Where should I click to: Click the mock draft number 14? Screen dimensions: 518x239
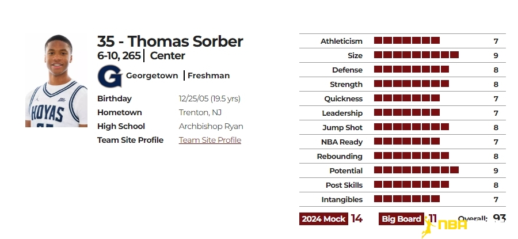pos(356,219)
